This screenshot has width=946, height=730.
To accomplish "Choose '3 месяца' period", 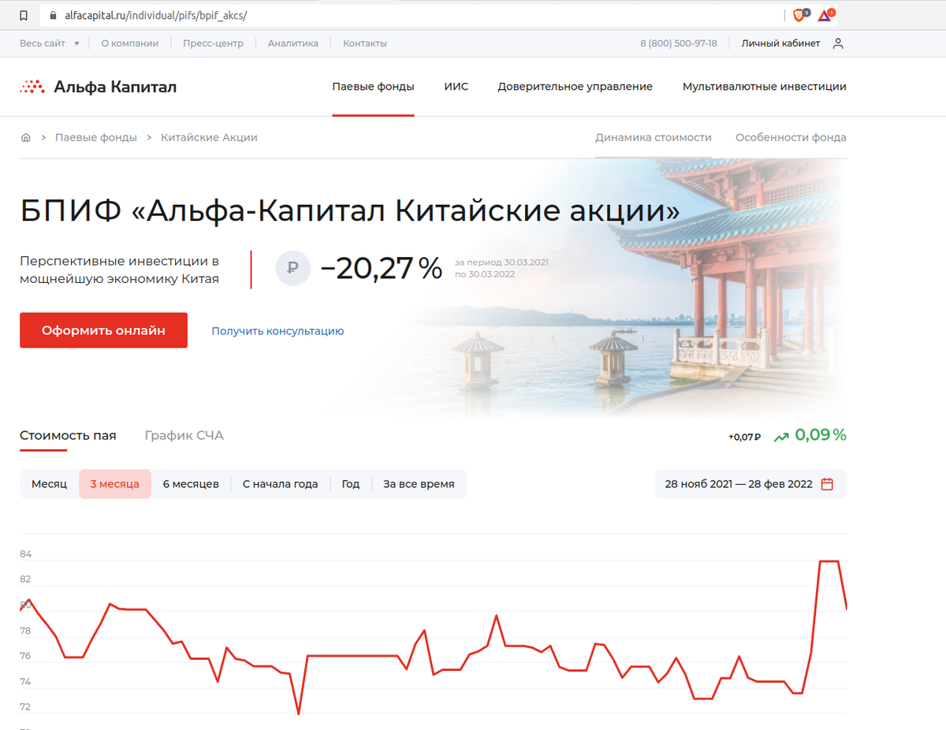I will click(x=115, y=484).
